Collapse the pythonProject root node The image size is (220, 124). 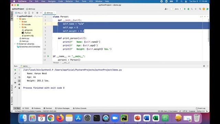click(15, 16)
